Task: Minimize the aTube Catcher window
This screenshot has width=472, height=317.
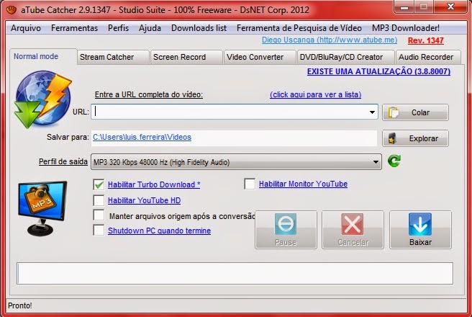Action: pyautogui.click(x=404, y=7)
